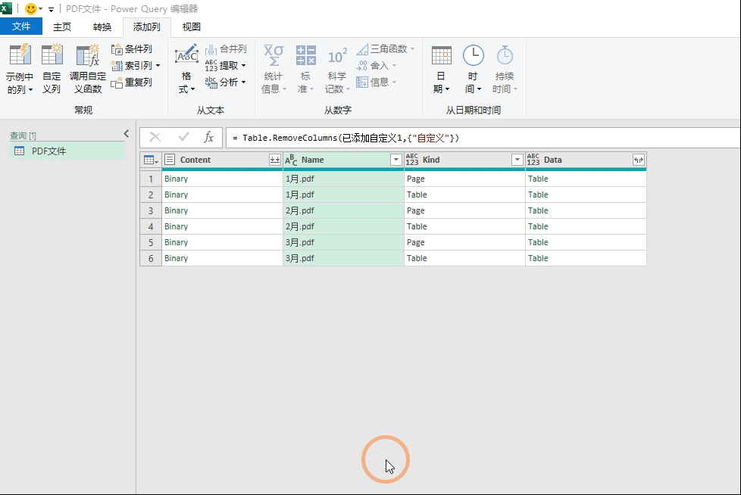
Task: Change Name column data type icon
Action: pos(291,160)
